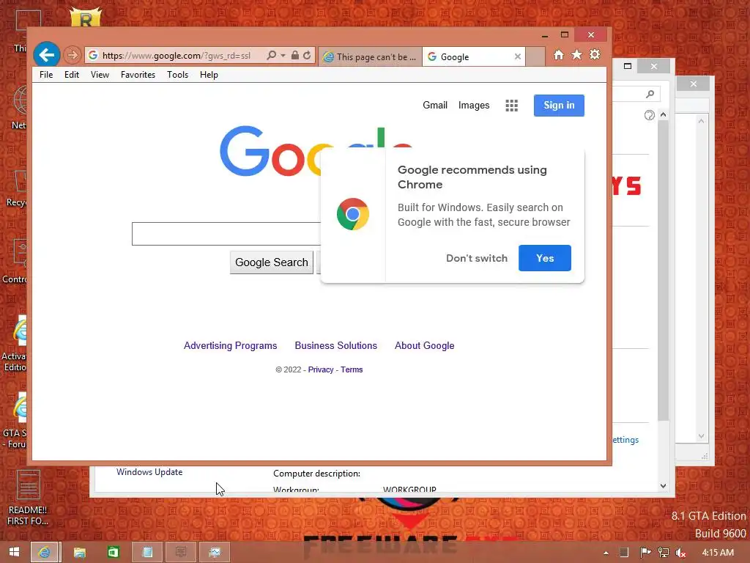Click the help question mark in System window
The image size is (750, 563).
coord(649,115)
